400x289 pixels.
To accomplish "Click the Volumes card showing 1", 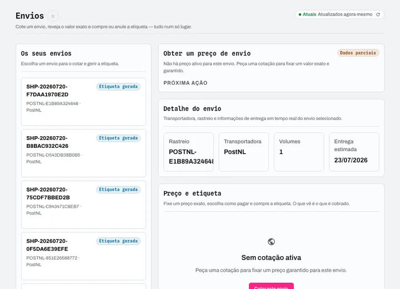I will click(x=299, y=152).
